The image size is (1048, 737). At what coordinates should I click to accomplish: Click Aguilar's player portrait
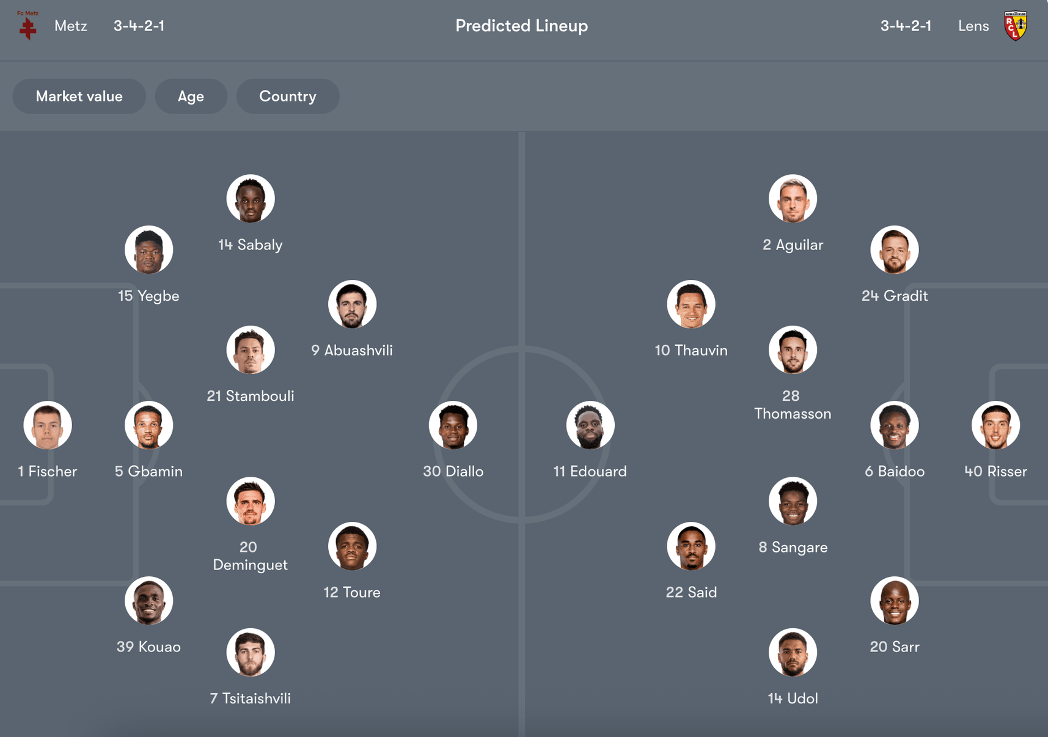793,199
